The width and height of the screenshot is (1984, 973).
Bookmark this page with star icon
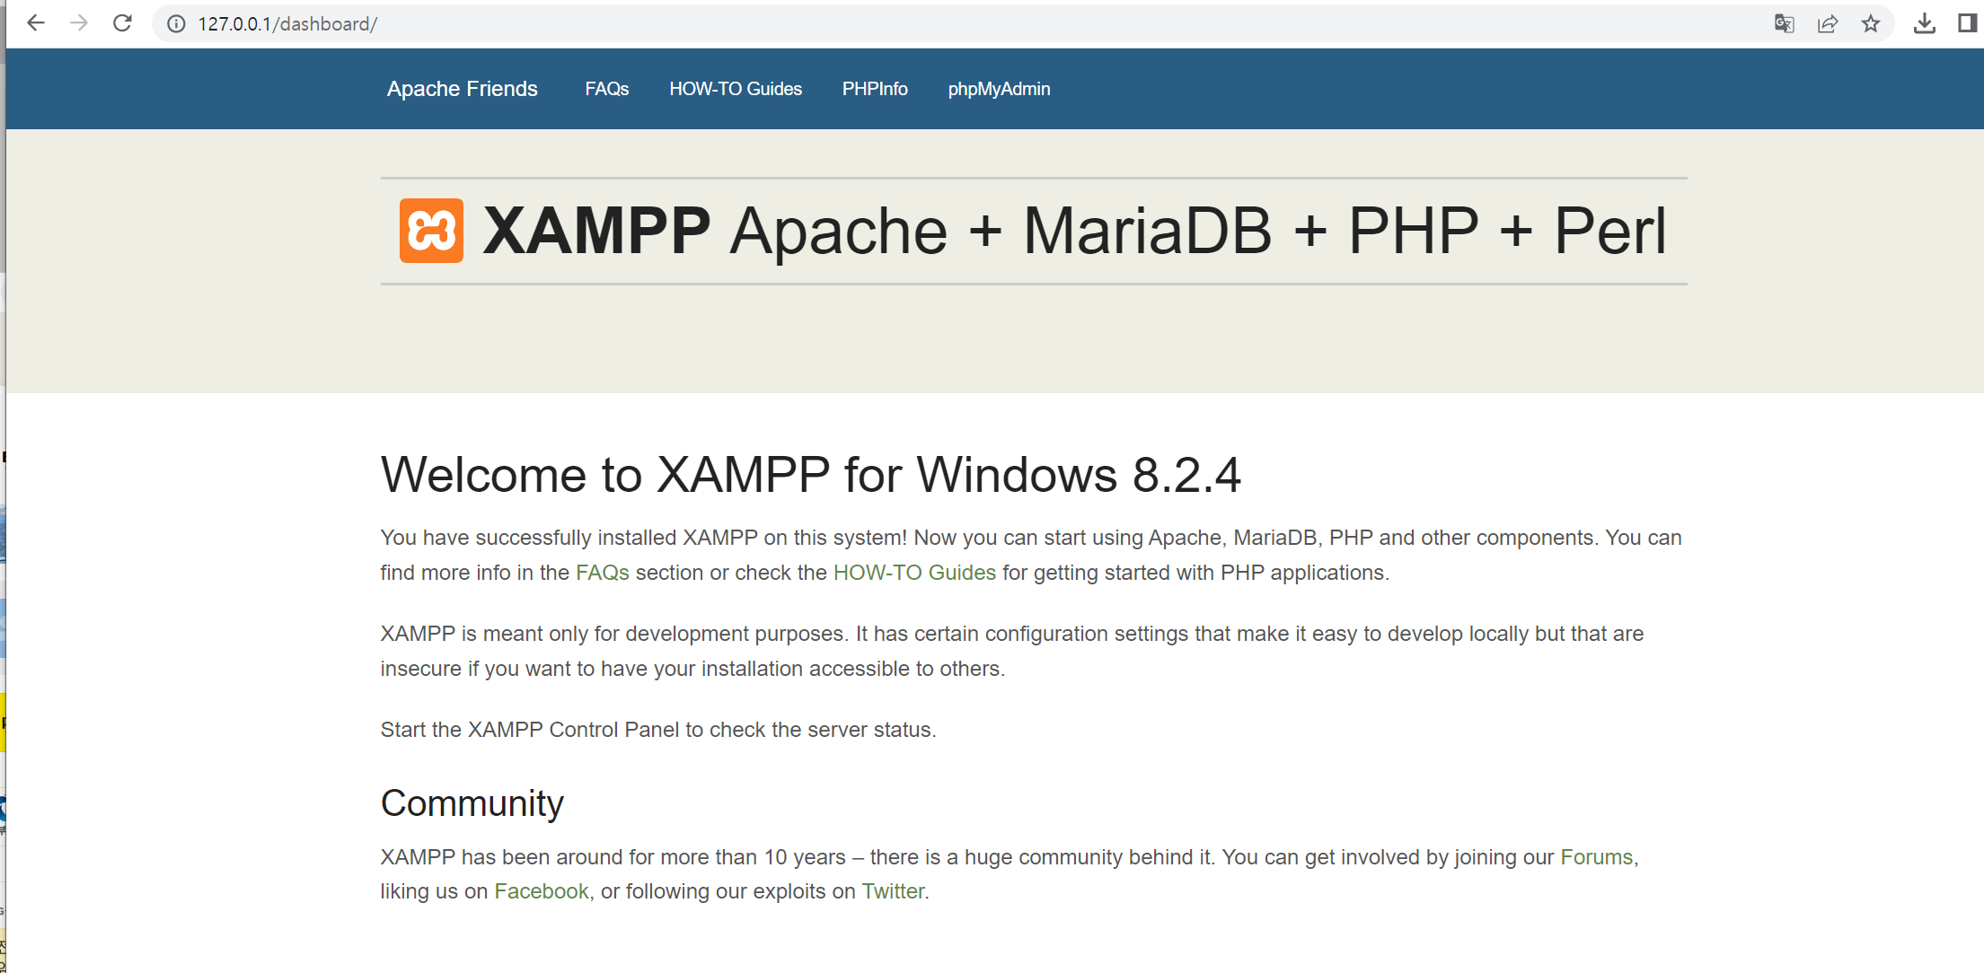pyautogui.click(x=1871, y=24)
